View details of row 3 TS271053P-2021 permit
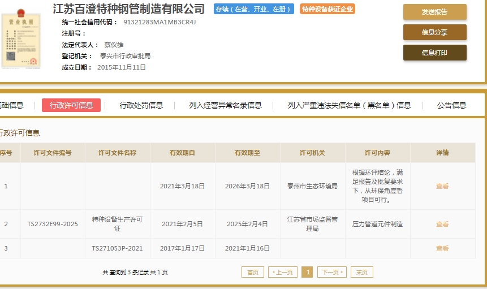The height and width of the screenshot is (289, 487). (x=442, y=248)
